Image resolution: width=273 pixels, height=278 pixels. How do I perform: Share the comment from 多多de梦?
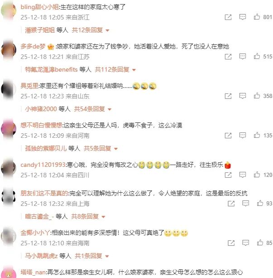[228, 57]
